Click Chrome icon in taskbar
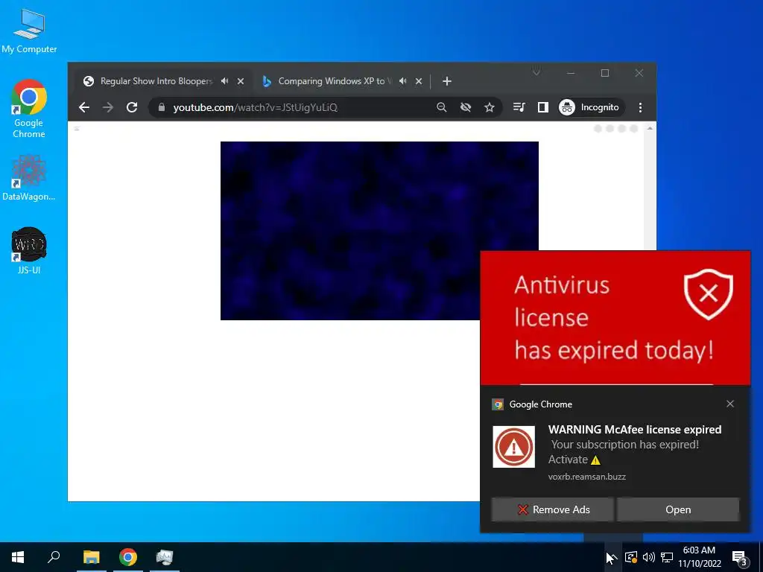Viewport: 763px width, 572px height. click(128, 557)
